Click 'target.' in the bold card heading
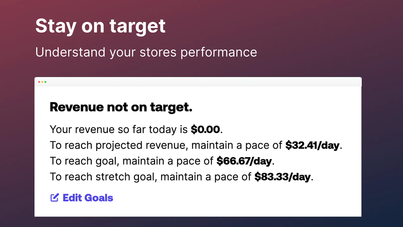 click(x=171, y=107)
